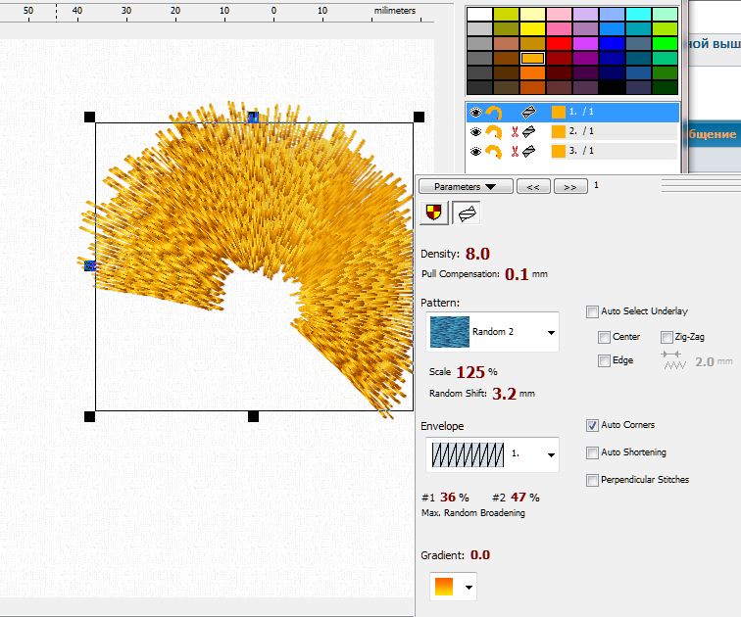
Task: Toggle visibility eye for layer 3. / 1
Action: (475, 151)
